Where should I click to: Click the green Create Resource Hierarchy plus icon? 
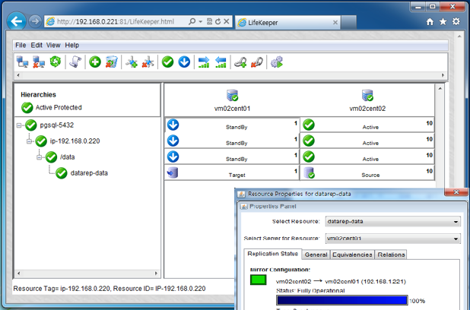click(x=95, y=62)
